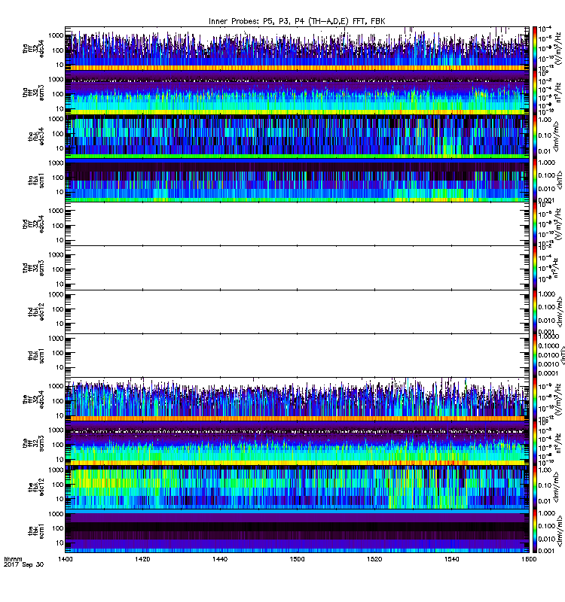Click the the fff 32 scm3 spectrogram panel
Viewport: 565px width, 602px height.
297,443
